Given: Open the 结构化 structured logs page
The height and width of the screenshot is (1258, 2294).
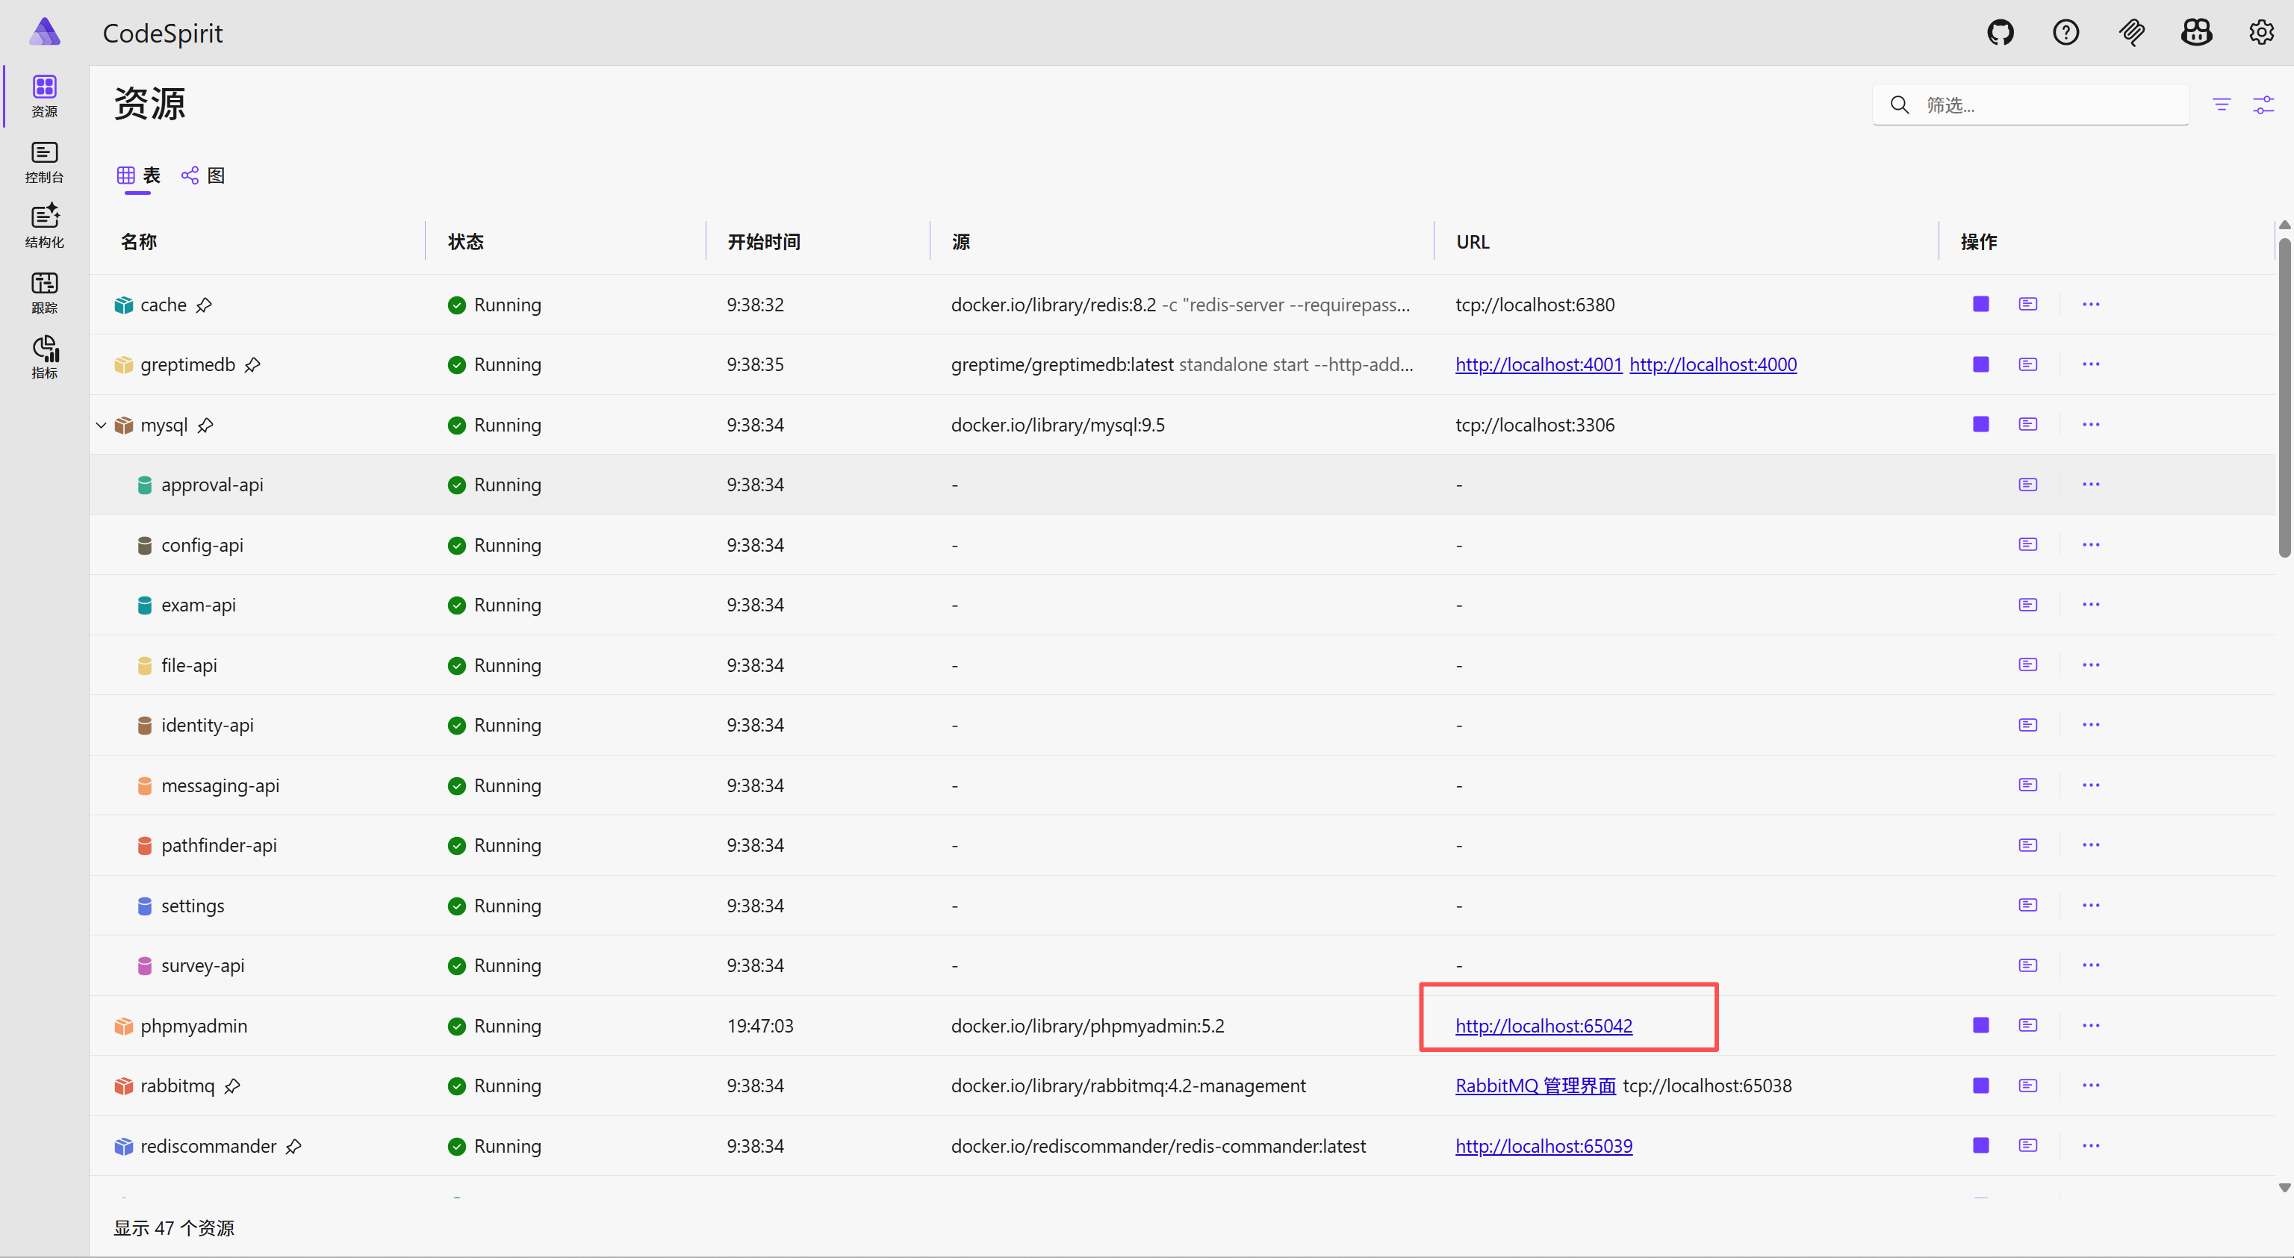Looking at the screenshot, I should point(43,227).
